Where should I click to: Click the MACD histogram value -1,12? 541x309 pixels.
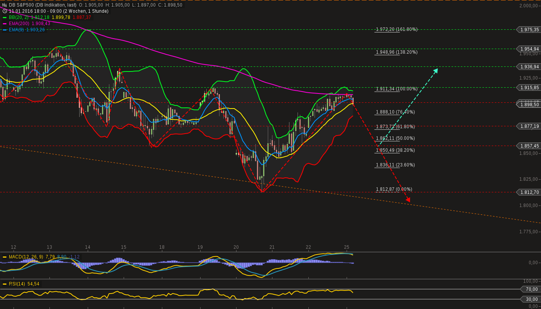75,257
